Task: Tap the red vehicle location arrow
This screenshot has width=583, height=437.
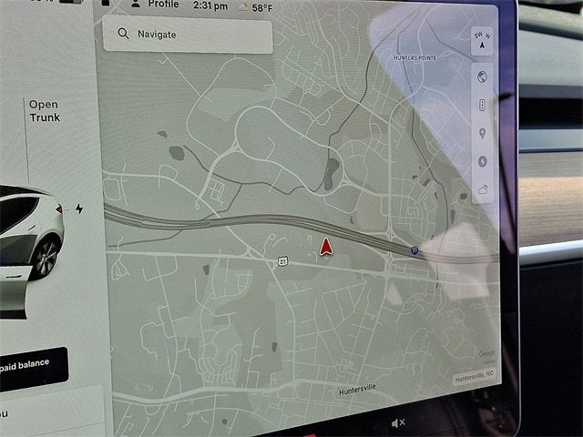Action: click(325, 246)
